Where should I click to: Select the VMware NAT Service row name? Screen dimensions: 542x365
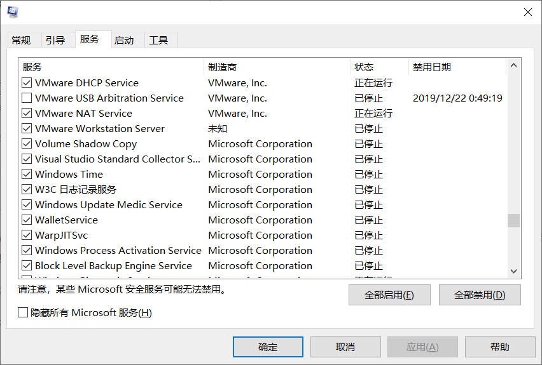[x=83, y=113]
